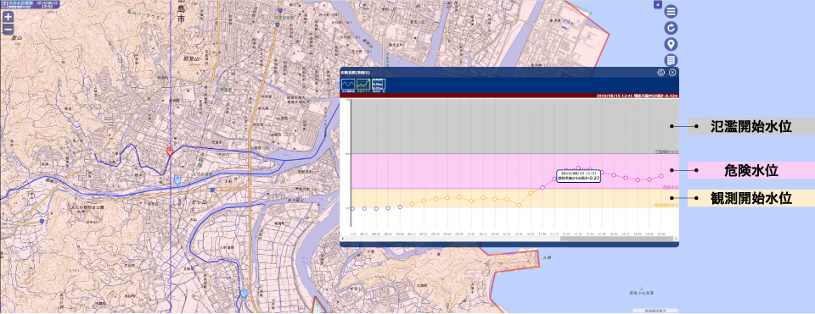Viewport: 815px width, 314px height.
Task: Collapse the side icon panel with up arrow
Action: click(657, 5)
